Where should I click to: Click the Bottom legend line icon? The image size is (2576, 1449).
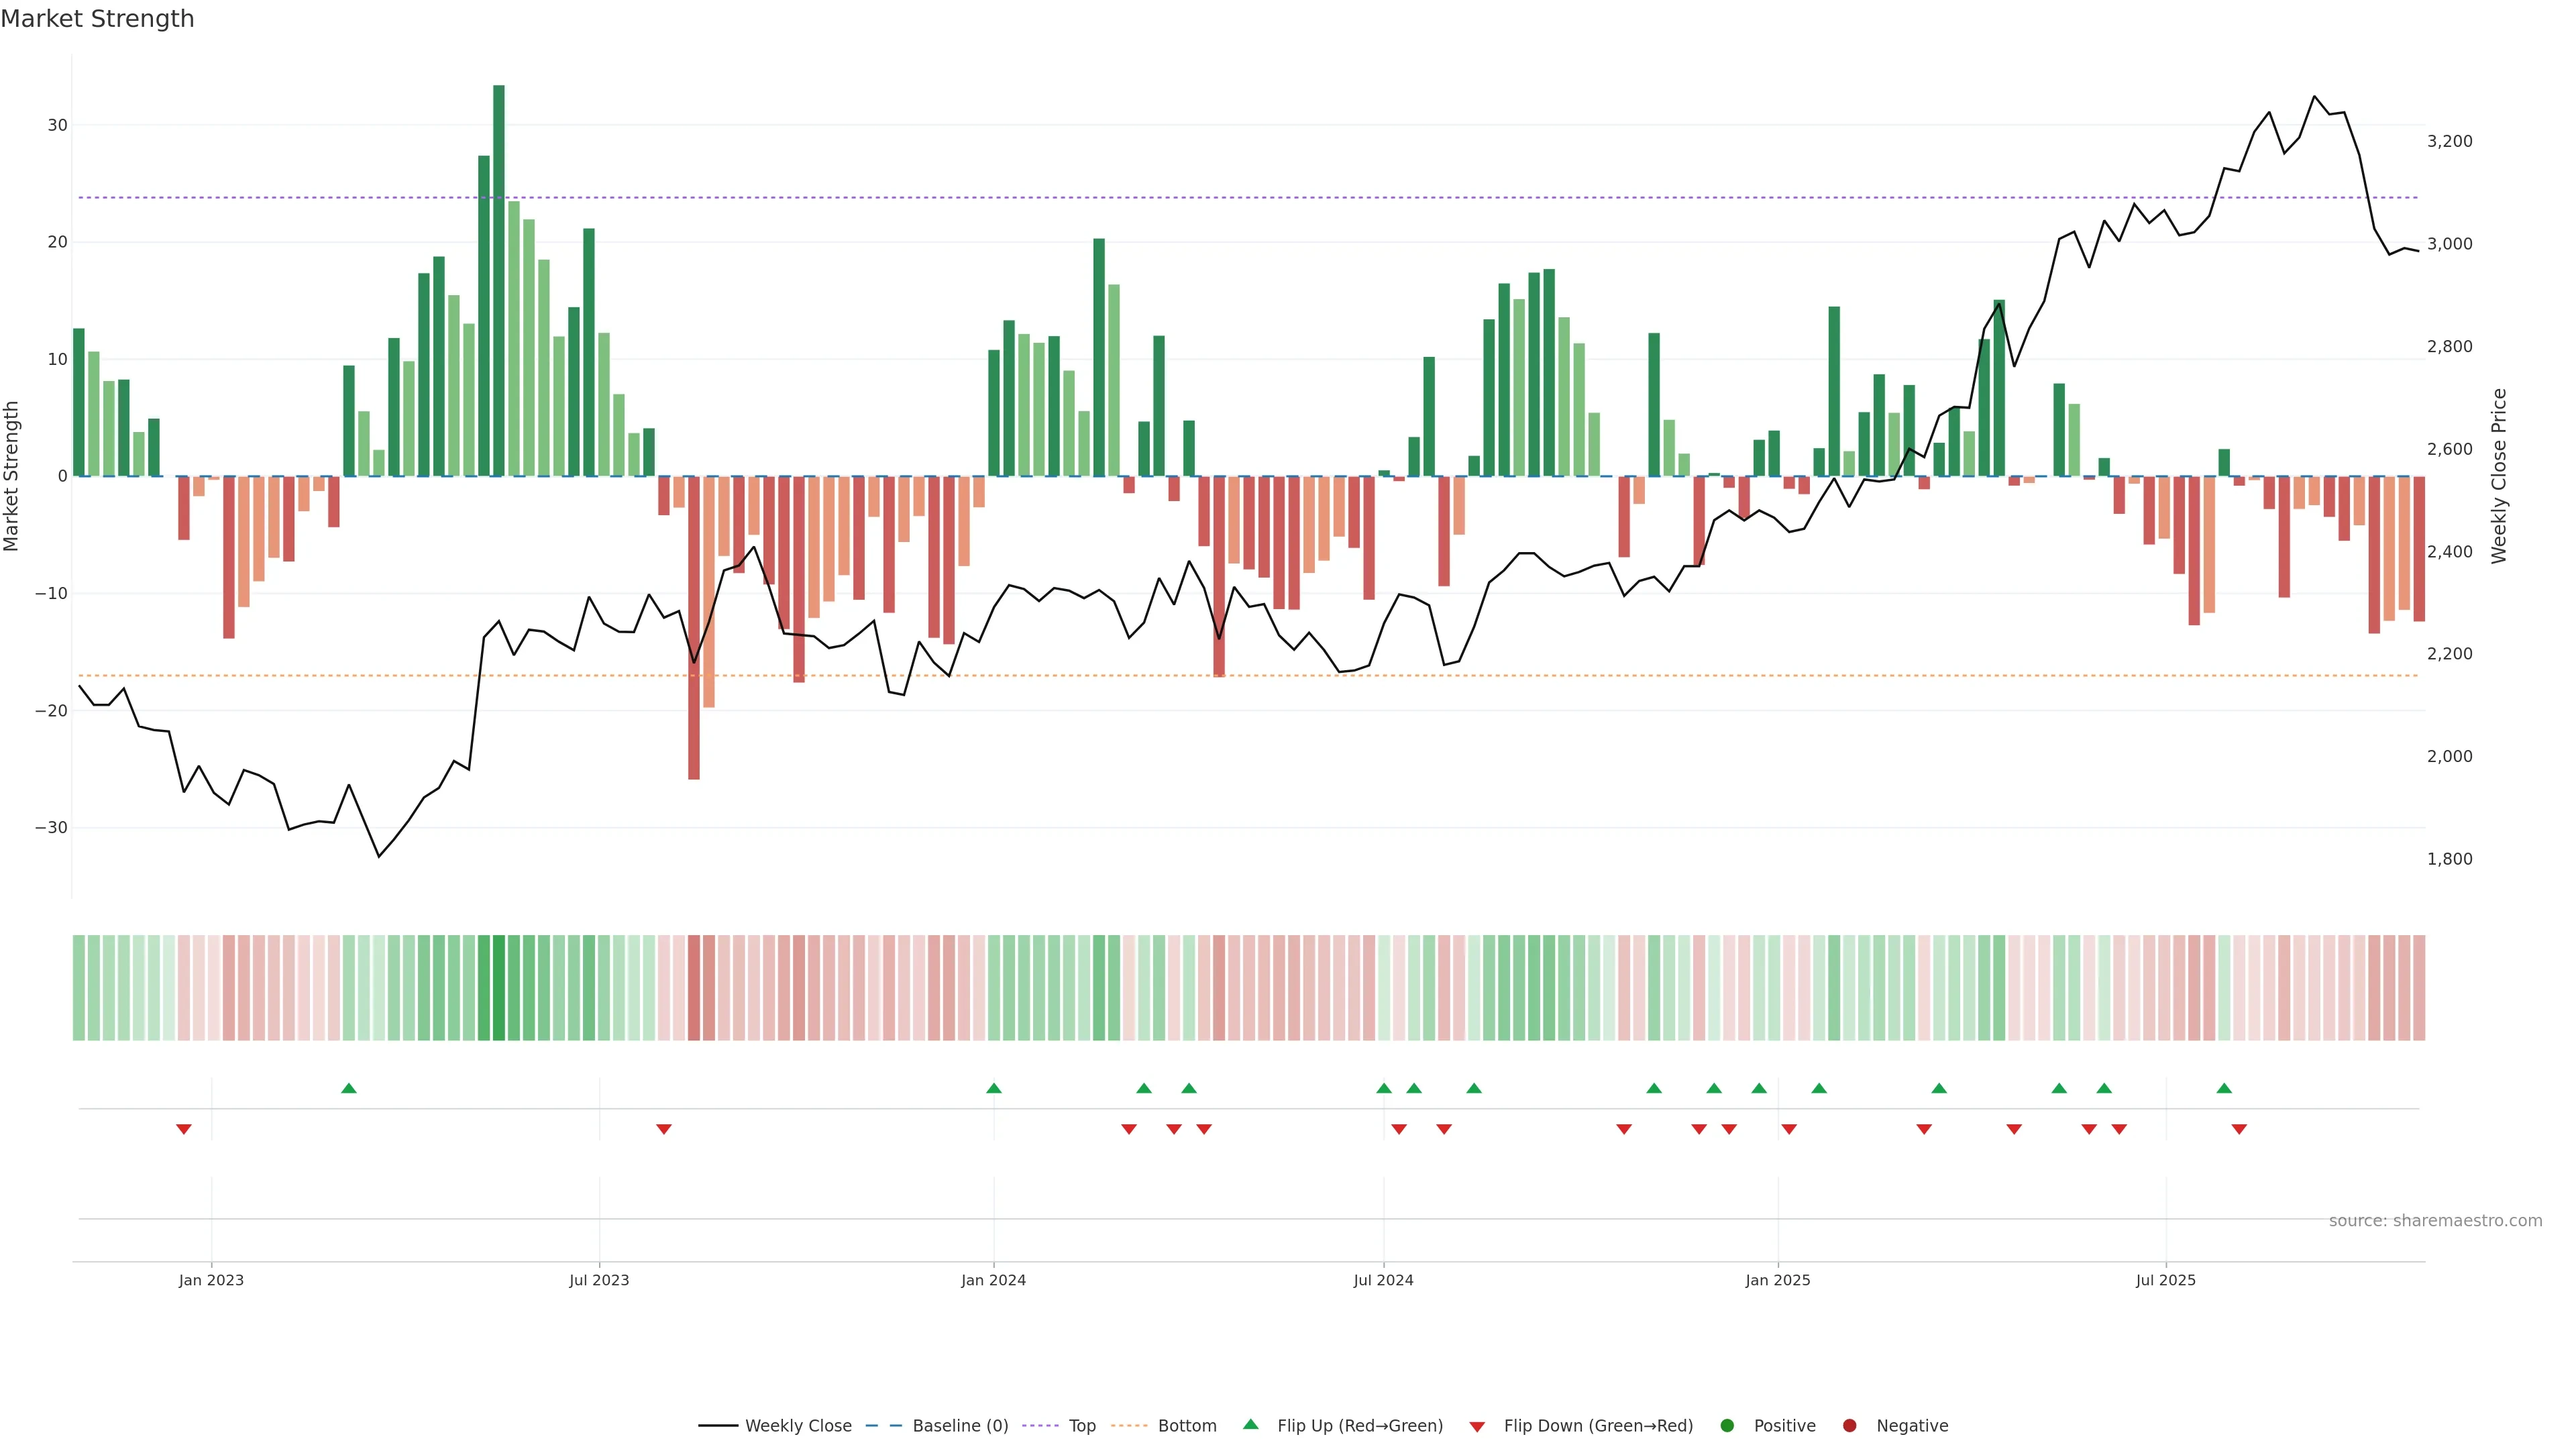(1129, 1426)
